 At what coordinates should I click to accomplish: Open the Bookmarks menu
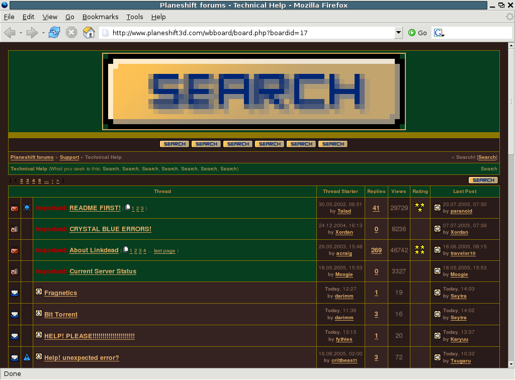click(100, 17)
